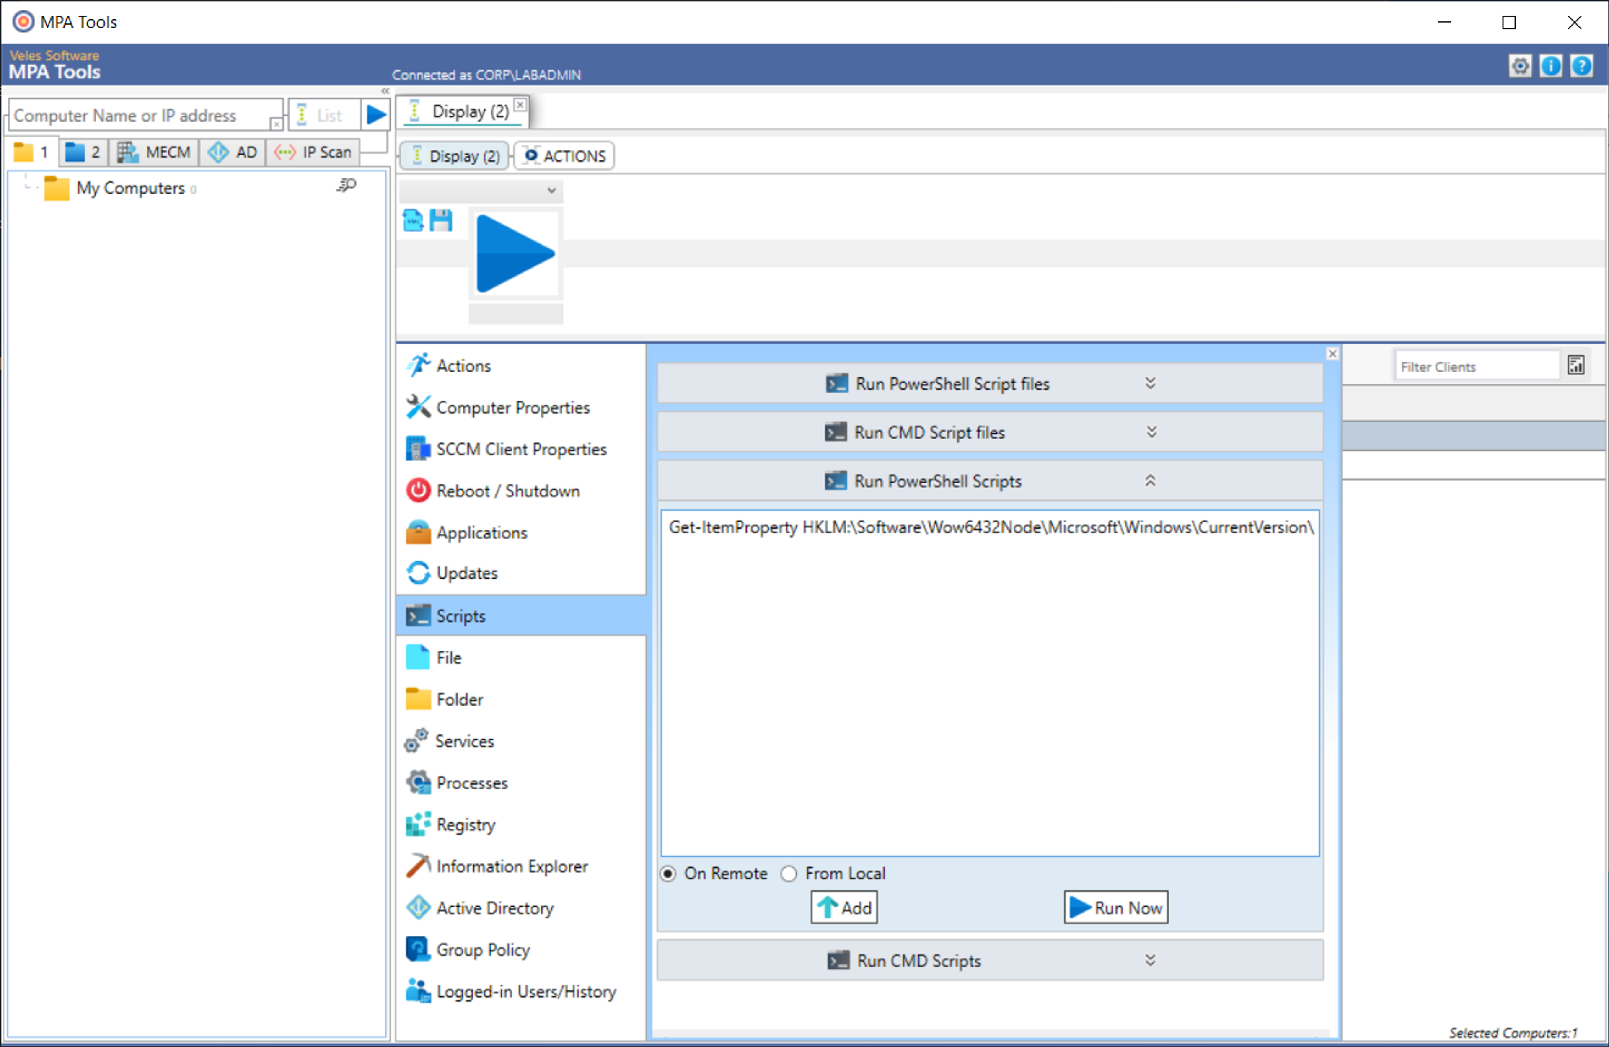
Task: Open the ACTIONS sub-tab
Action: [x=564, y=156]
